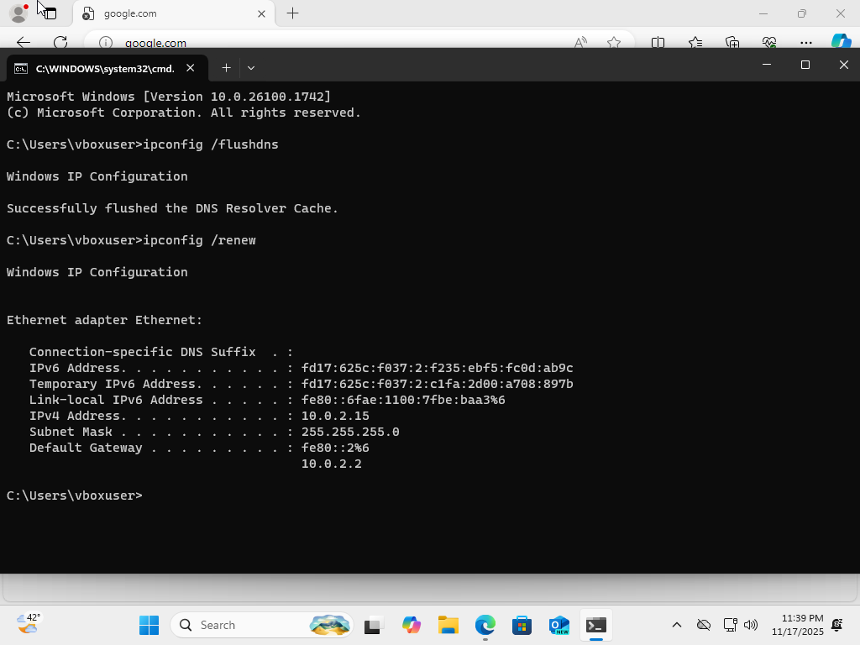Toggle favorite star for google.com
860x645 pixels.
[x=614, y=42]
